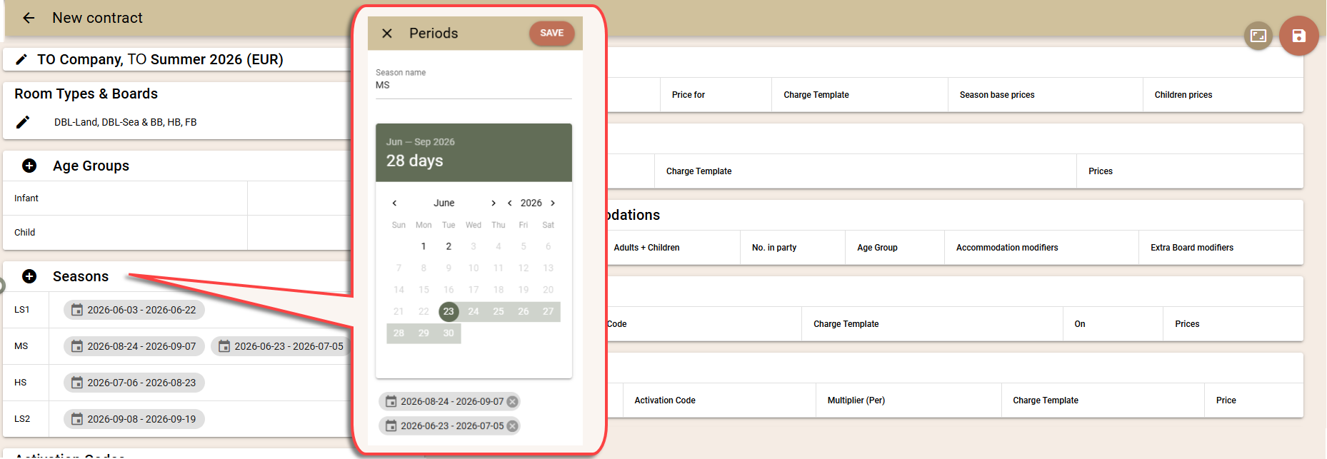This screenshot has height=459, width=1327.
Task: Add a new Age Group plus icon
Action: 29,166
